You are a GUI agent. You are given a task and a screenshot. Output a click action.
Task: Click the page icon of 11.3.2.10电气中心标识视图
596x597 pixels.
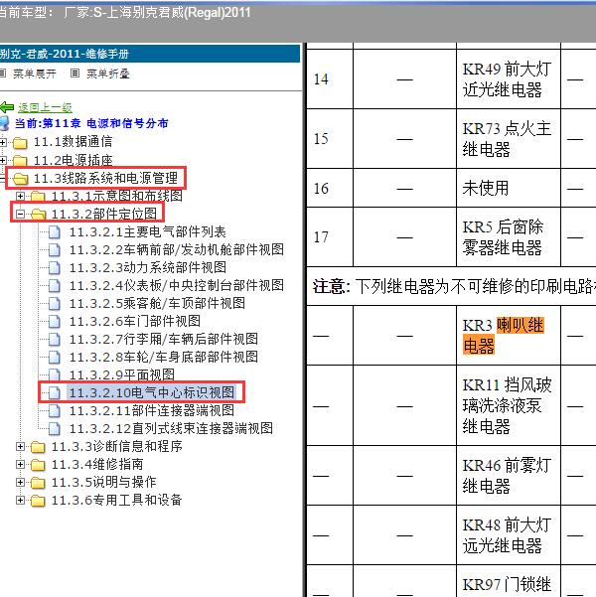click(x=55, y=393)
